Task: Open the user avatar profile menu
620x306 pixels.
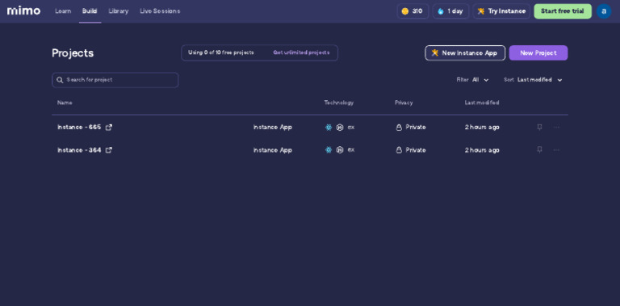Action: click(x=604, y=11)
